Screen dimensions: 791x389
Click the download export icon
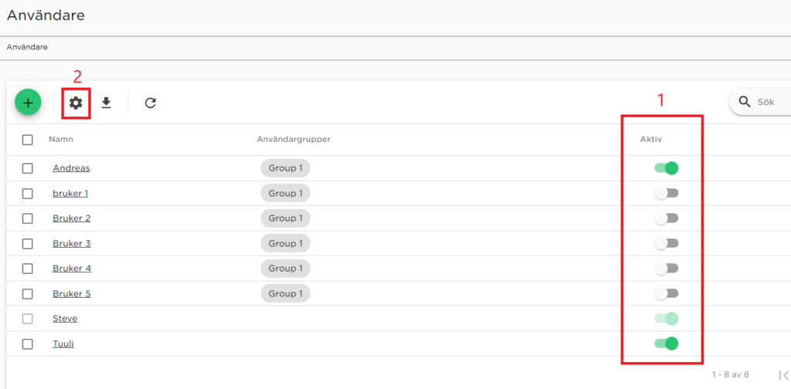(x=107, y=103)
